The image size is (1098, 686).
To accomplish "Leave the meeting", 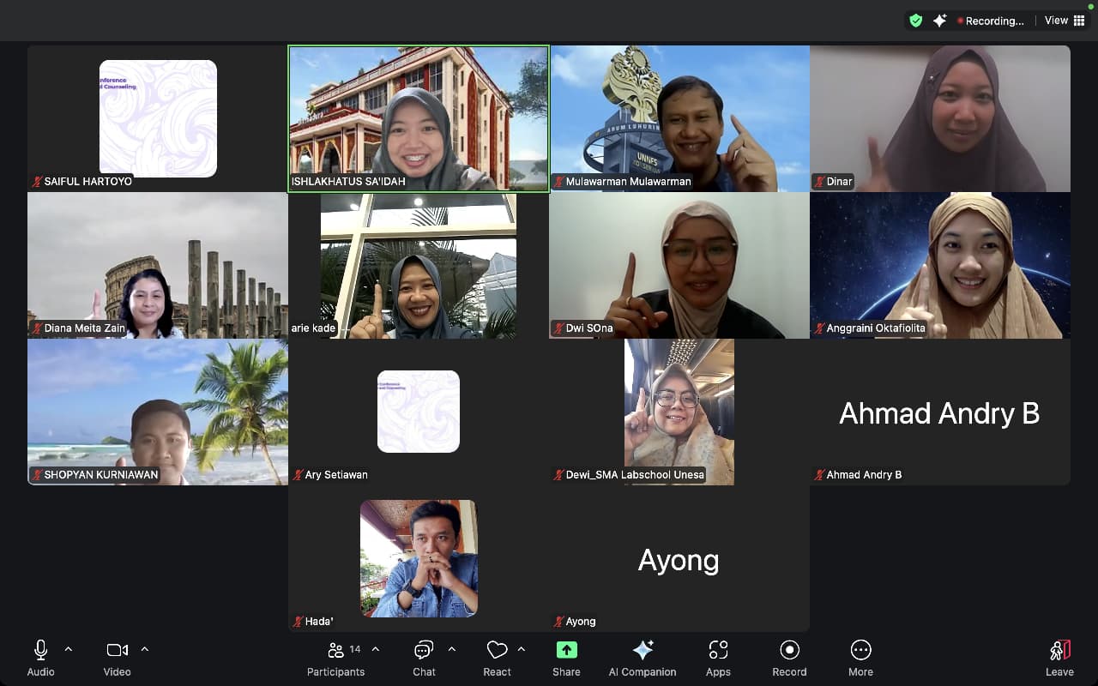I will [x=1059, y=658].
